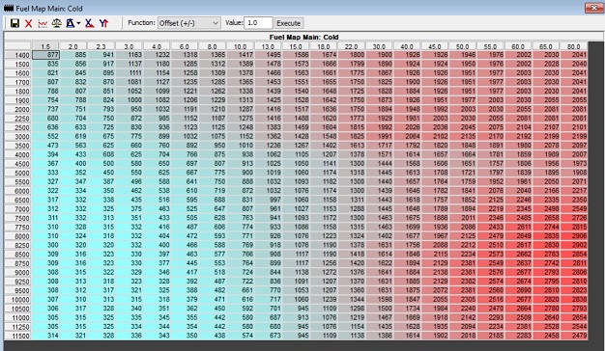Select the 30.0 column header

coord(379,46)
